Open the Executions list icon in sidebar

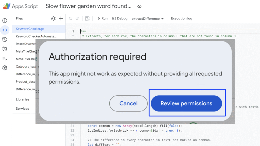pos(5,58)
